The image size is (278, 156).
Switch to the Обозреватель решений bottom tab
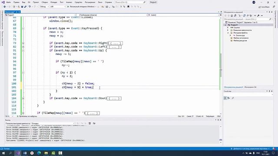click(x=233, y=87)
